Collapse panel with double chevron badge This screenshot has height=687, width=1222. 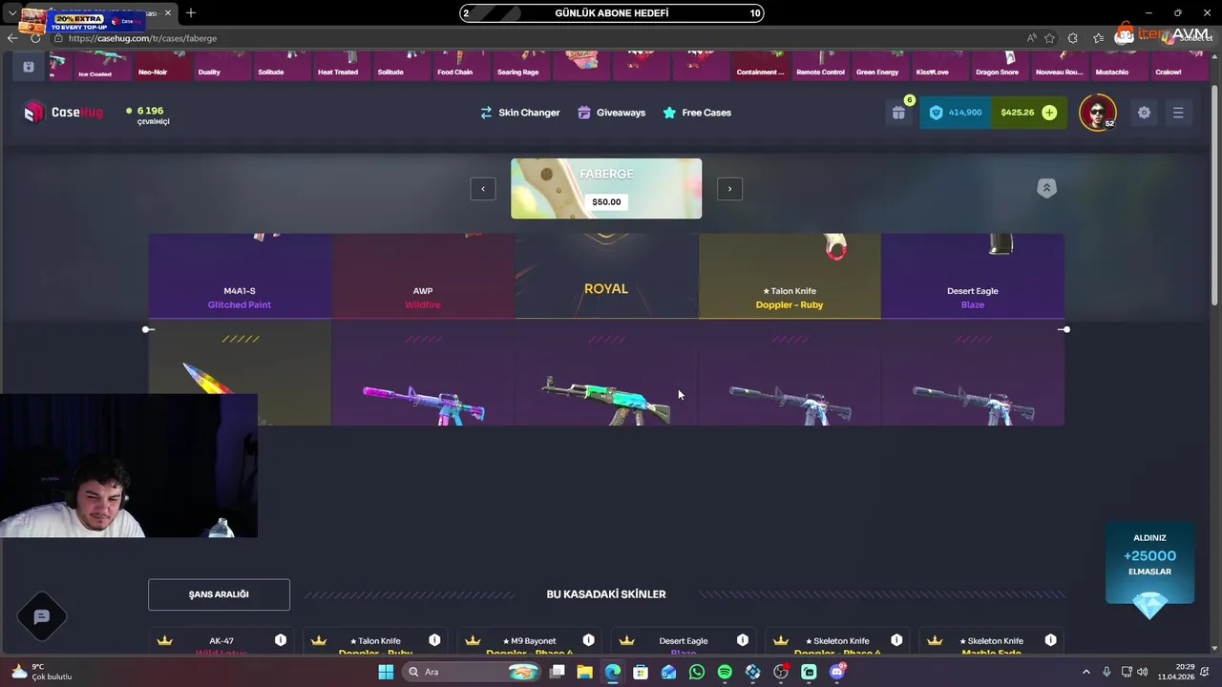[x=1046, y=188]
